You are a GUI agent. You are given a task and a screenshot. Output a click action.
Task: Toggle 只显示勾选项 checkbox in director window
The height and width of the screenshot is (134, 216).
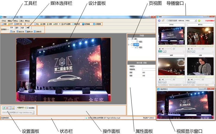click(x=167, y=21)
